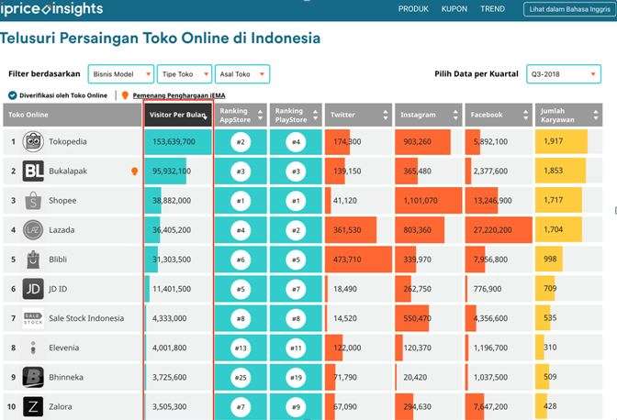Sort by Ranking PlayStore arrows
The image size is (617, 420).
click(315, 115)
